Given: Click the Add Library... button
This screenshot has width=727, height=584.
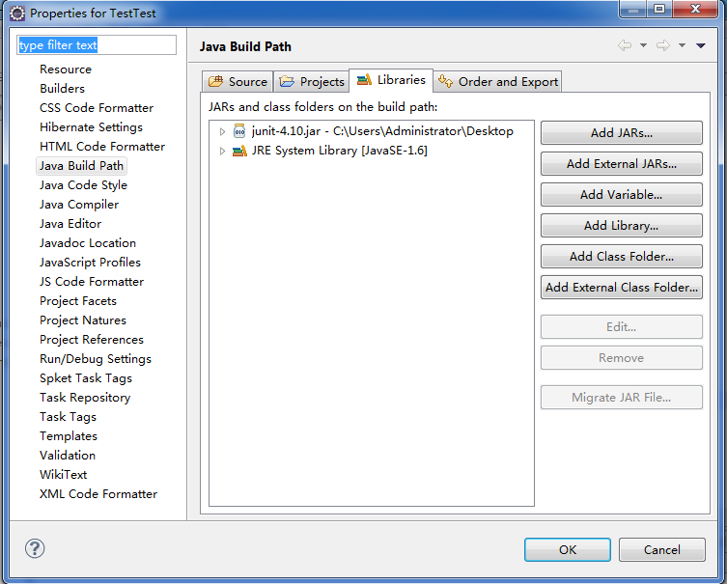Looking at the screenshot, I should (x=622, y=226).
